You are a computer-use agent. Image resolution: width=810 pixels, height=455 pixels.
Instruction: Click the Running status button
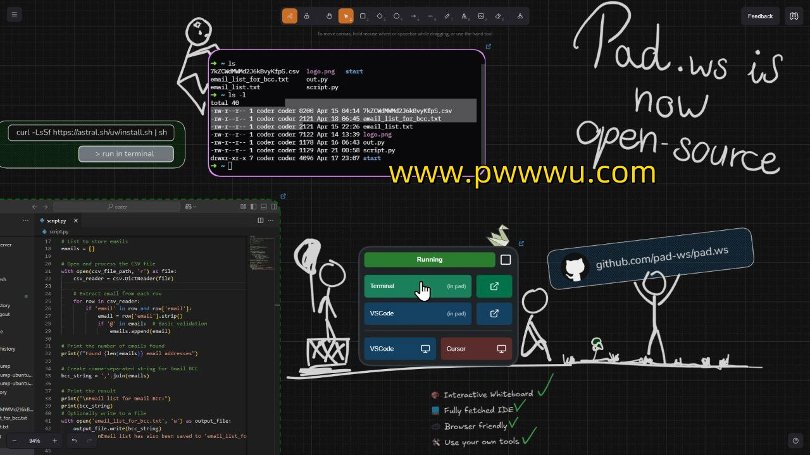(430, 260)
